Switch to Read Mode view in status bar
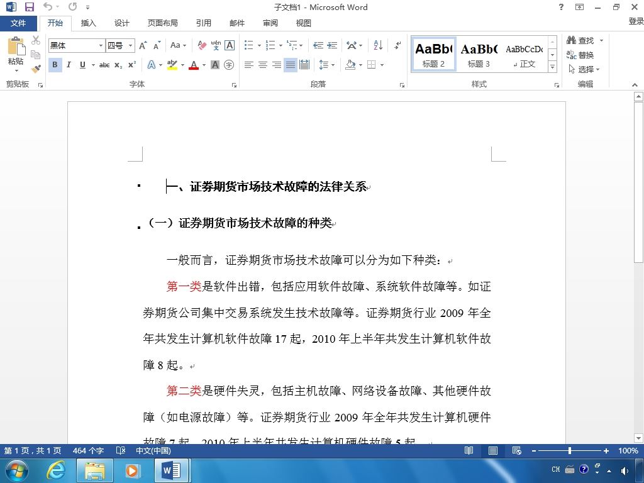 [x=469, y=450]
